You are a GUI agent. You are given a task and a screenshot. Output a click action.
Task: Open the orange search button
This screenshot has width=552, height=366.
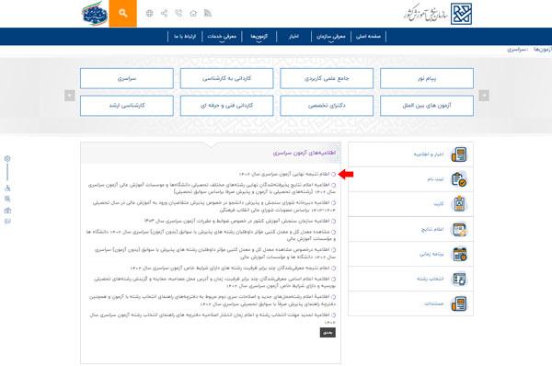[123, 14]
